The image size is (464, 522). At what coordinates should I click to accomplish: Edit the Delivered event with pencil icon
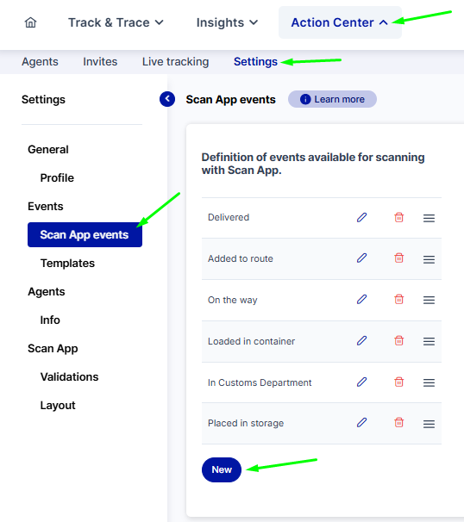coord(361,217)
